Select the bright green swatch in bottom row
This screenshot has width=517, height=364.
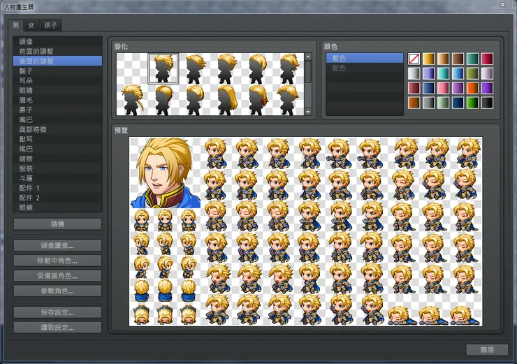[472, 103]
